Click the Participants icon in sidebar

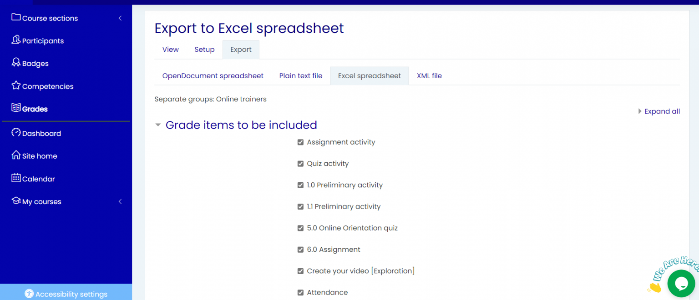tap(15, 40)
